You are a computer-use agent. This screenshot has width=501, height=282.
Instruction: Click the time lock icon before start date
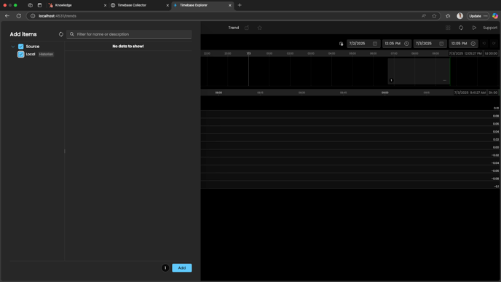[x=342, y=44]
